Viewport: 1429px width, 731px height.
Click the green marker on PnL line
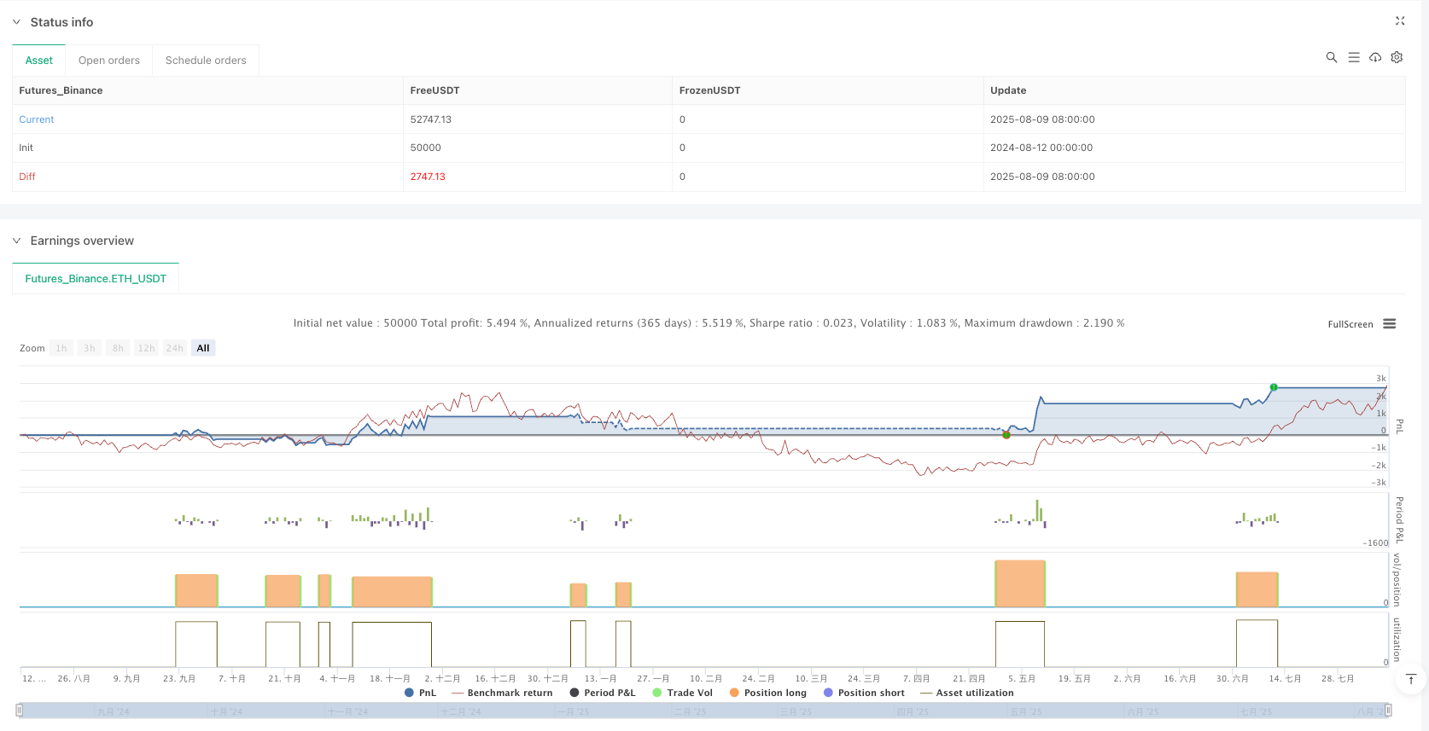pyautogui.click(x=1274, y=387)
